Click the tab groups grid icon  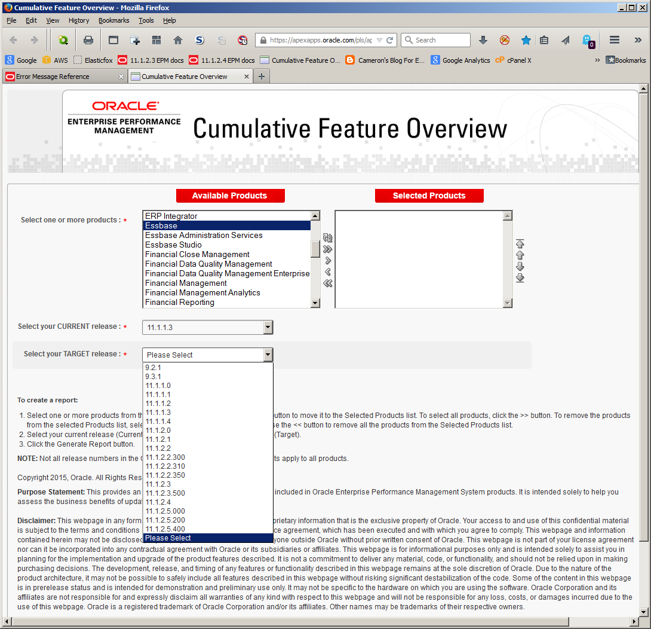(x=156, y=40)
